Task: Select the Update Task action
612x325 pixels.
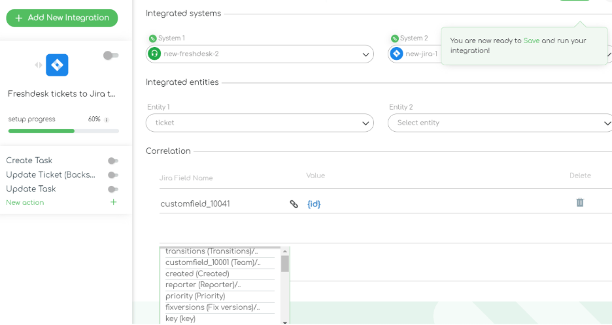Action: (31, 189)
